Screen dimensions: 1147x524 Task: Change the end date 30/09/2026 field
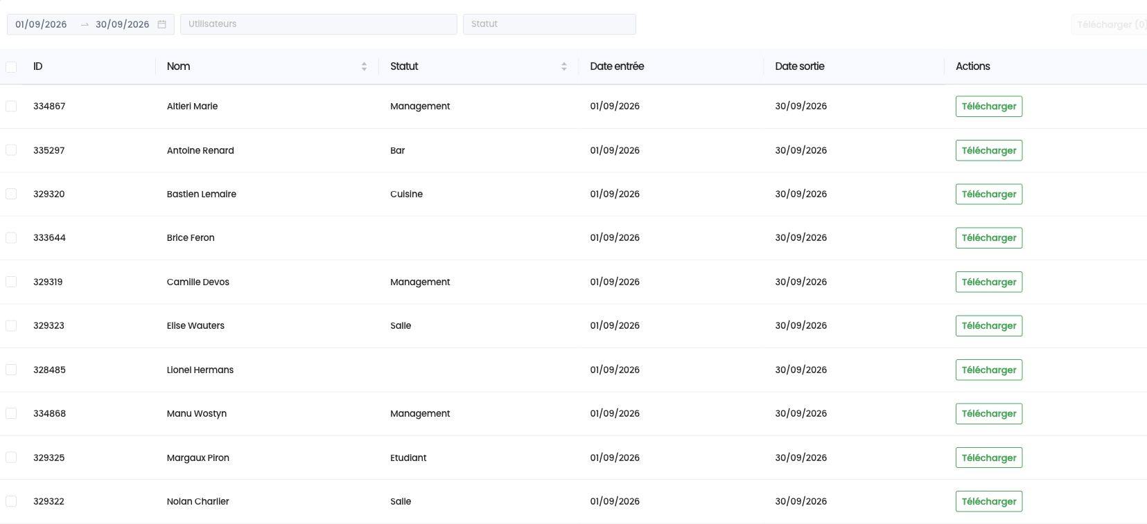tap(123, 24)
